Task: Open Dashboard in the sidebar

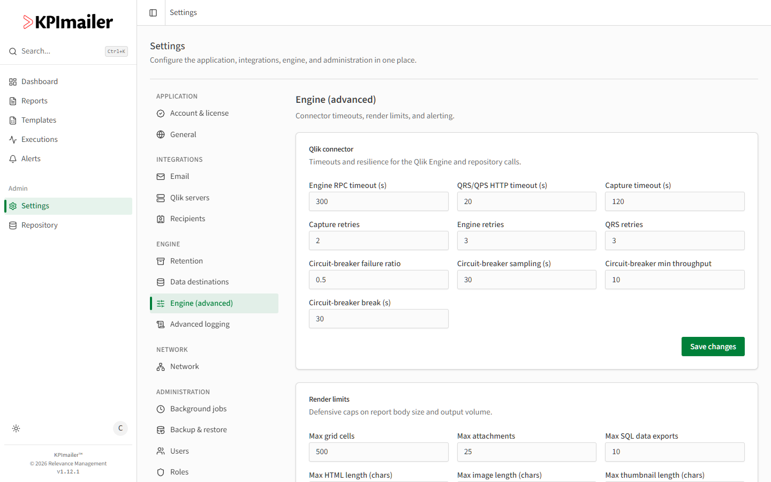Action: pyautogui.click(x=68, y=82)
